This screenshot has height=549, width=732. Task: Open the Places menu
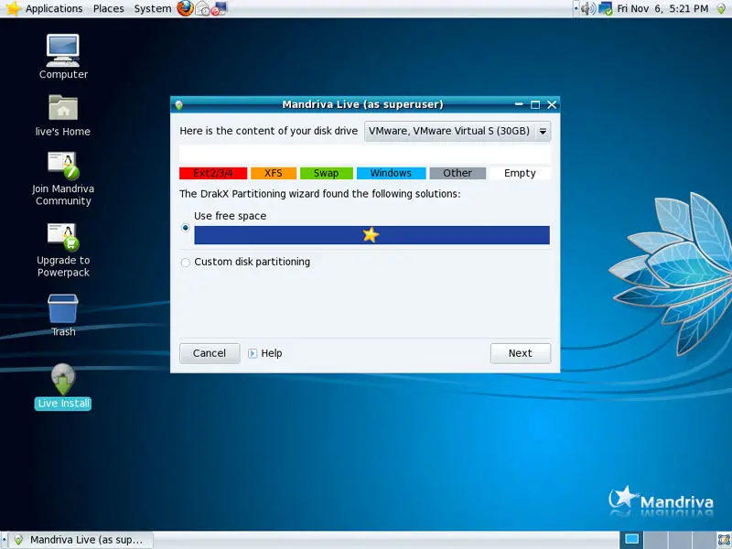(x=108, y=8)
